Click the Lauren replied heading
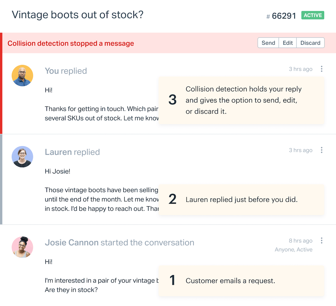Screen dimensions: 336x306 (72, 152)
